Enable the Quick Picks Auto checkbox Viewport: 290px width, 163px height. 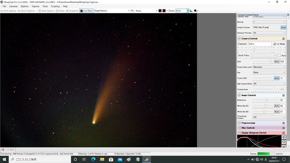(279, 55)
